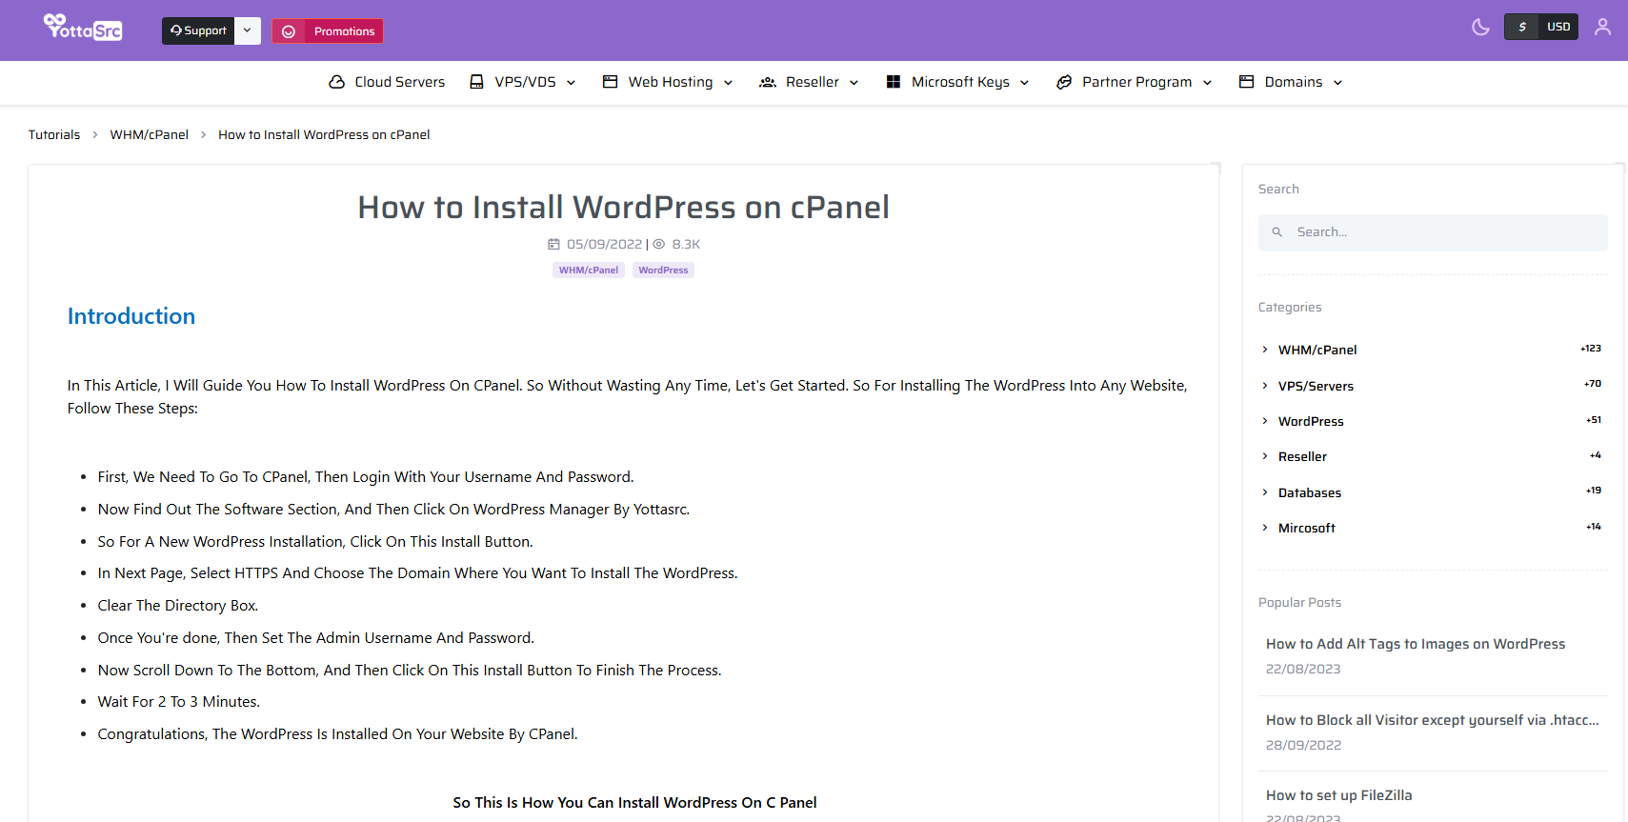This screenshot has height=822, width=1628.
Task: Click the Domains window icon
Action: click(x=1247, y=82)
